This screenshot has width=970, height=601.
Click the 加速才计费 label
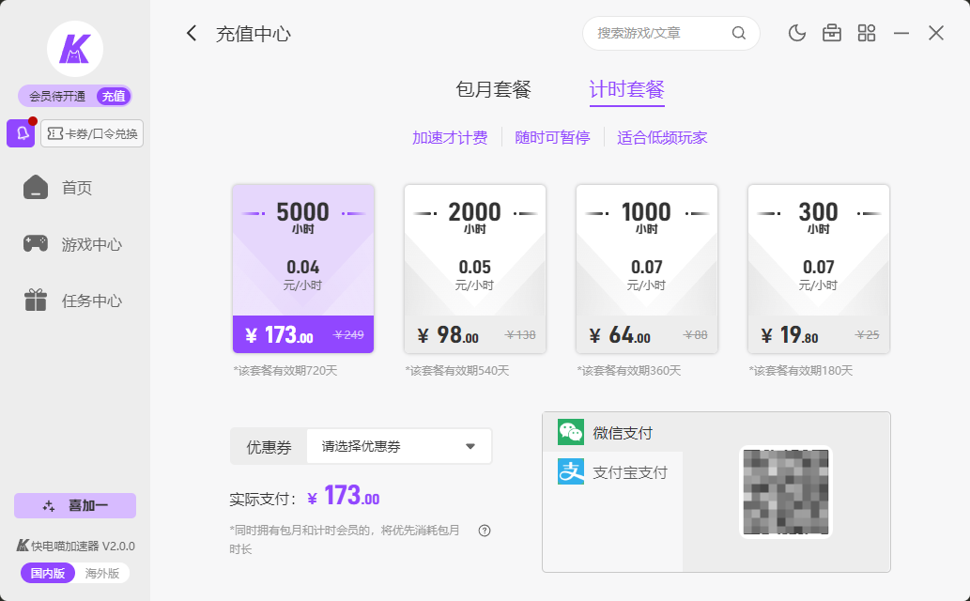click(x=450, y=137)
